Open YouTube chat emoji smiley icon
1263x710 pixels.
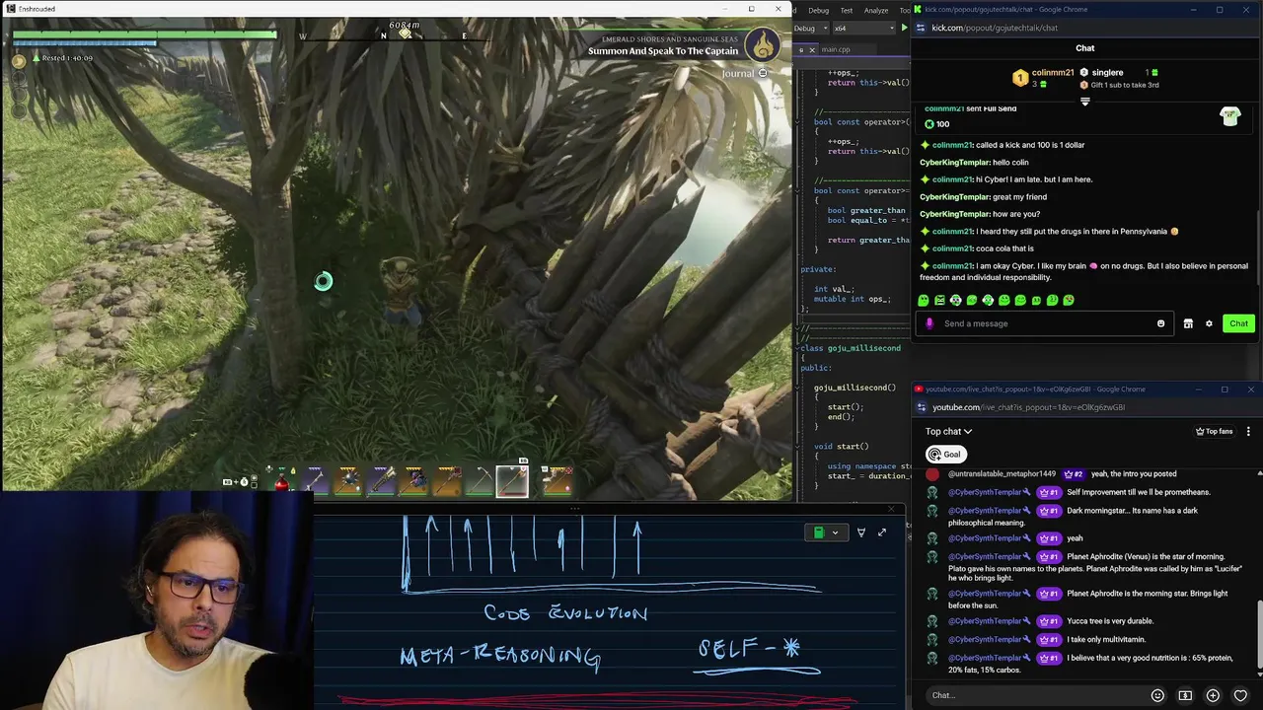pos(1157,695)
